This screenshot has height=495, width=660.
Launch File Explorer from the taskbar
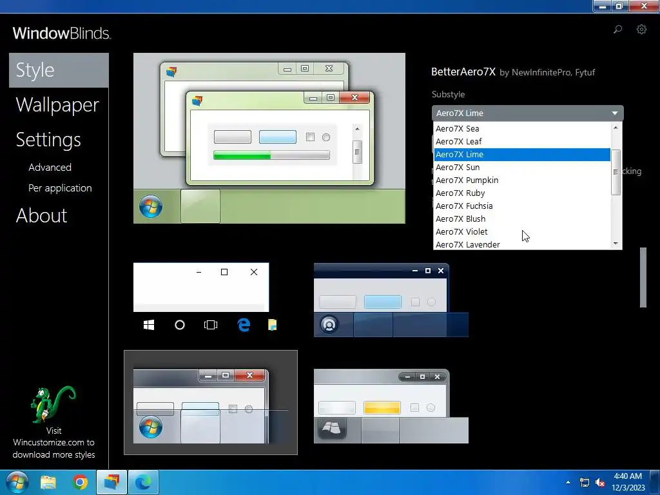48,482
